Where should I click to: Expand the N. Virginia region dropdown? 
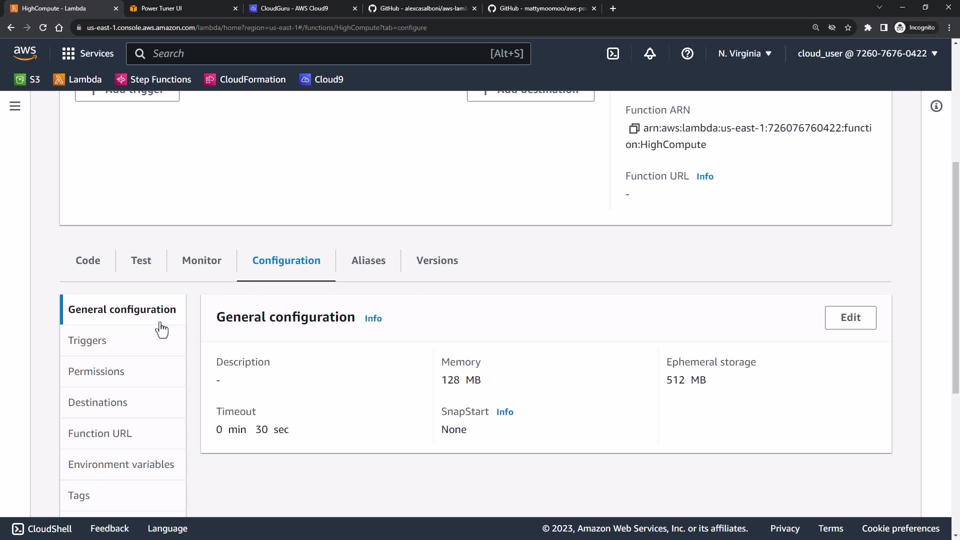coord(744,53)
